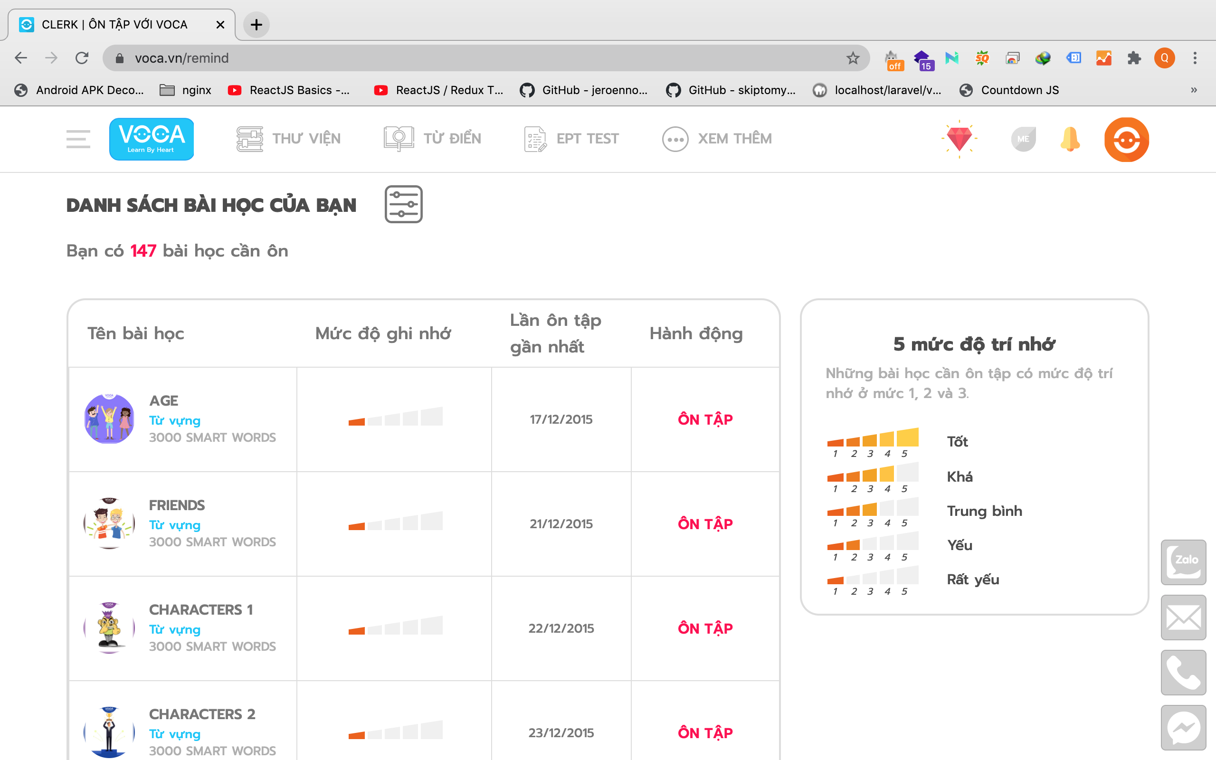The image size is (1216, 760).
Task: Click the email contact icon
Action: [1183, 617]
